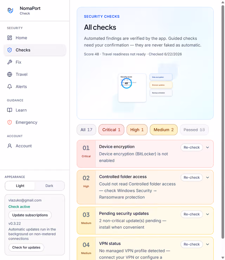Screen dimensions: 225x260
Task: Click the vertical scrollbar thumb
Action: (x=223, y=122)
